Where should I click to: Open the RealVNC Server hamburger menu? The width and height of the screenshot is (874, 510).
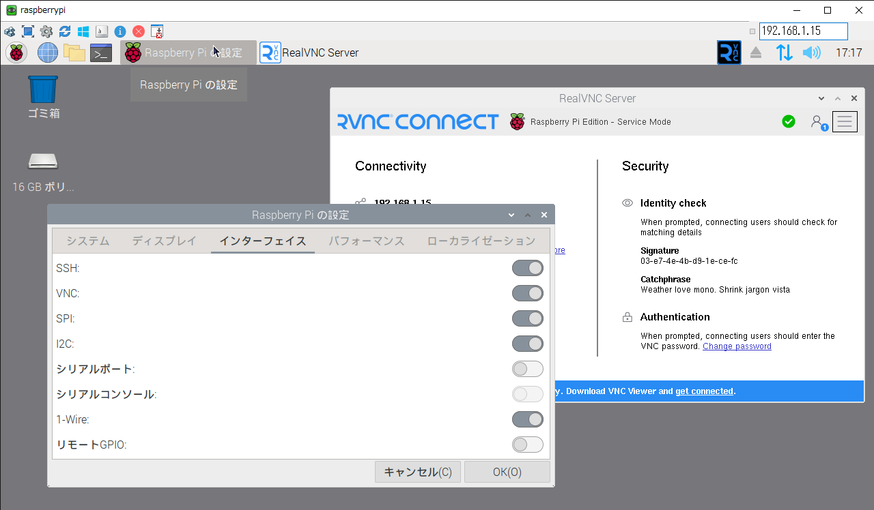(x=845, y=121)
